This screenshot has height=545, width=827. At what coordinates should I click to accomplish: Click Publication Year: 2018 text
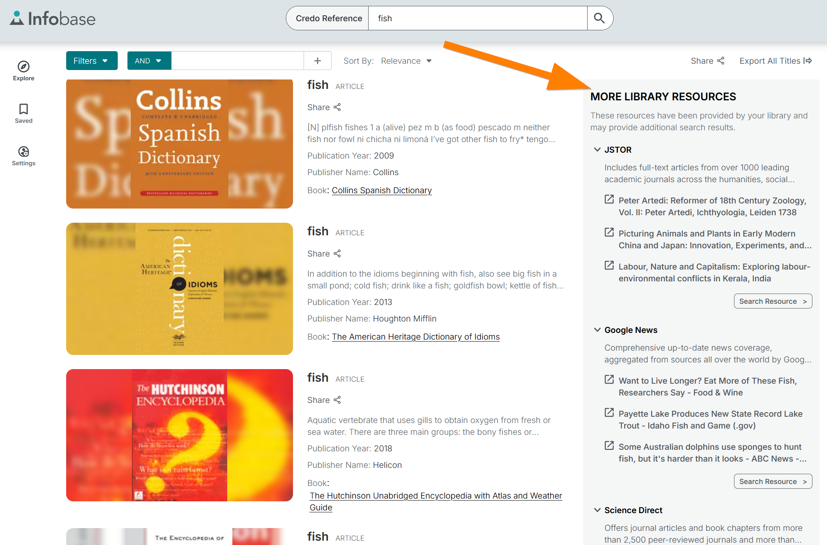(350, 449)
